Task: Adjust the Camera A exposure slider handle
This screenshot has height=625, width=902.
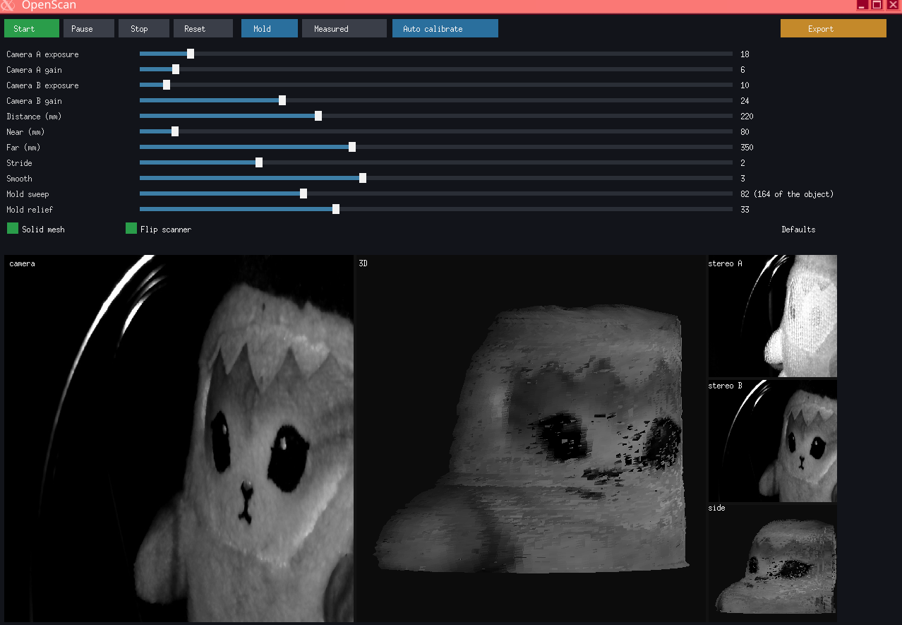Action: point(191,54)
